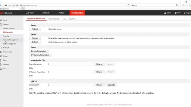Click the browser refresh icon
This screenshot has height=107, width=191.
[128, 5]
